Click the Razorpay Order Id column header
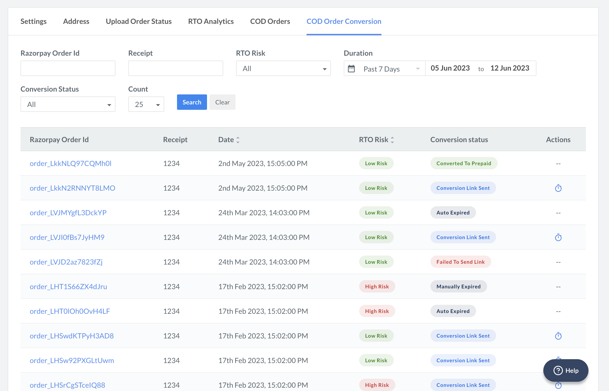The image size is (609, 391). (59, 140)
